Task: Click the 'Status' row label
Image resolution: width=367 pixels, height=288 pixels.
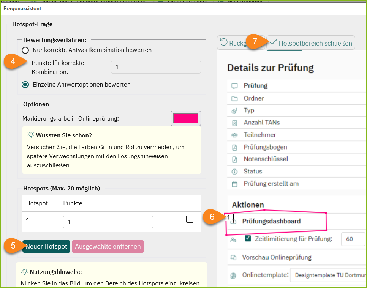Action: [x=253, y=171]
